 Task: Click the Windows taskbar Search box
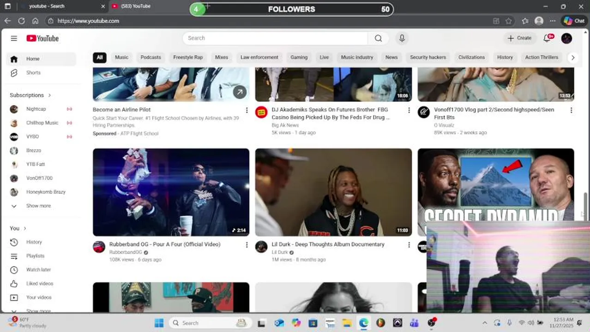[x=211, y=323]
